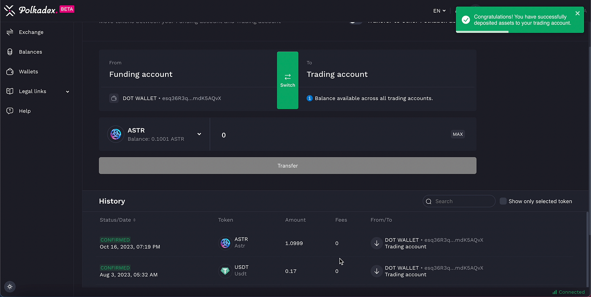Click the search magnifier icon in History
This screenshot has height=297, width=591.
tap(429, 202)
